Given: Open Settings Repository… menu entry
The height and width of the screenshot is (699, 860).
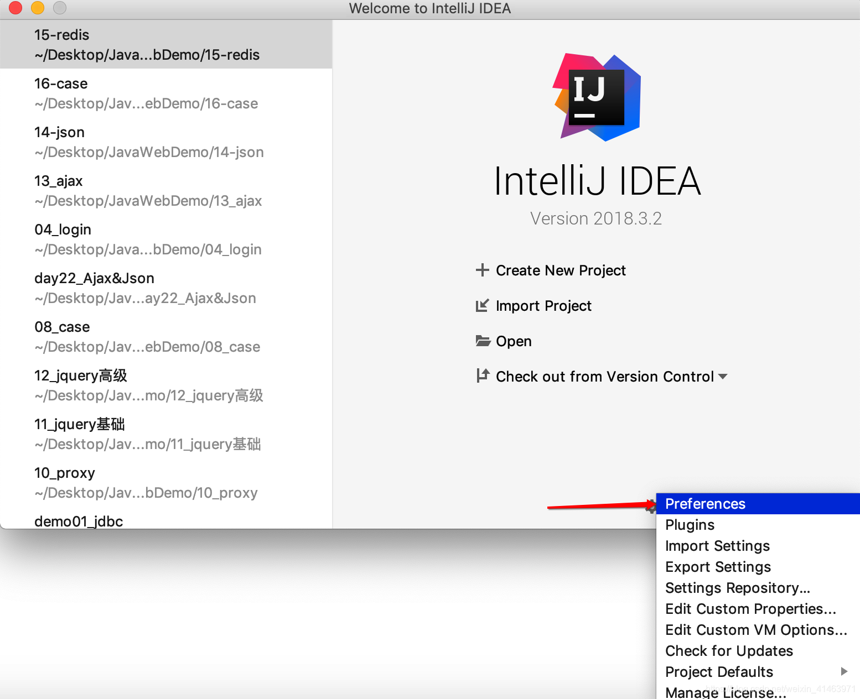Looking at the screenshot, I should click(758, 588).
